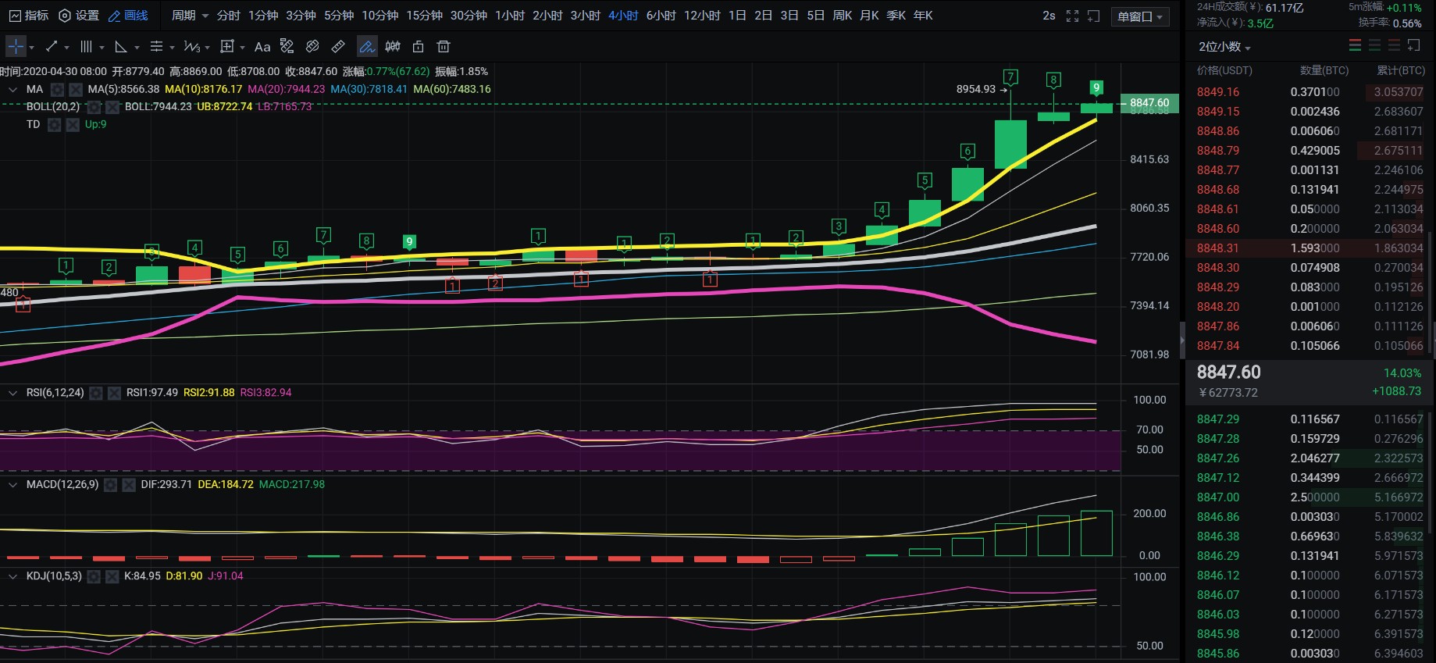This screenshot has width=1436, height=663.
Task: Switch to the 周K timeframe
Action: 843,16
